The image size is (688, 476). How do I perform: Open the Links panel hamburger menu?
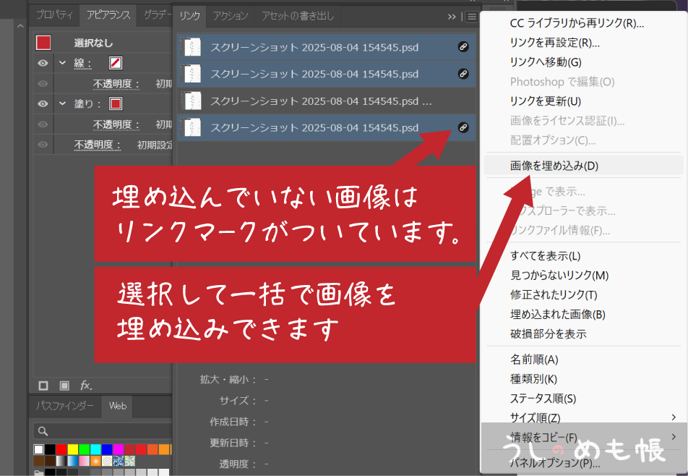point(472,16)
